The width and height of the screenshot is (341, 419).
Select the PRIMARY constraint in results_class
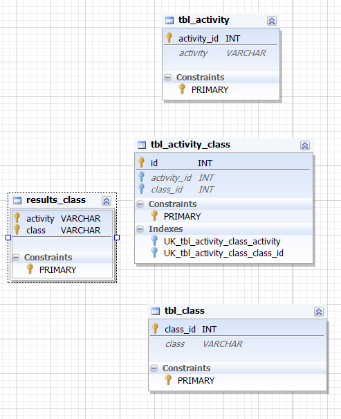(57, 270)
